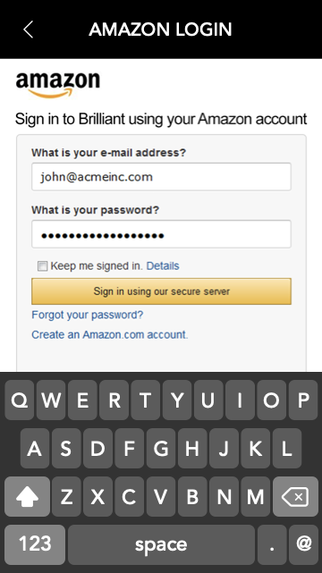
Task: Tap the letter M key
Action: coord(256,496)
